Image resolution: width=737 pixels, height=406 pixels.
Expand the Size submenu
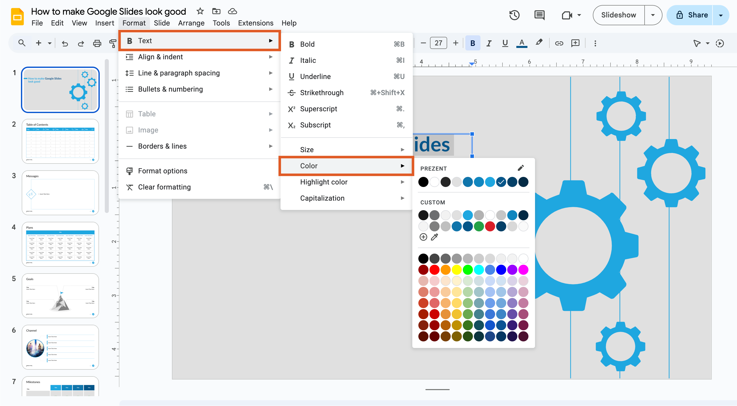(346, 150)
